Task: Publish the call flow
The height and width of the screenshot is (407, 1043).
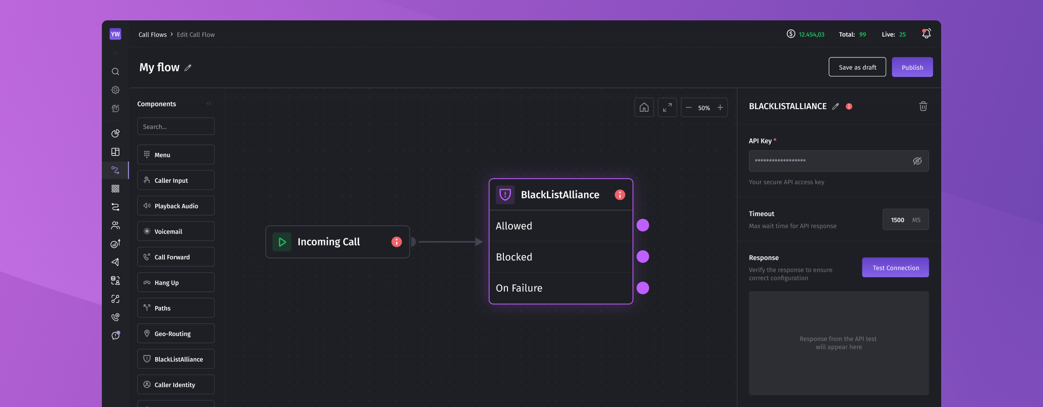Action: [912, 67]
